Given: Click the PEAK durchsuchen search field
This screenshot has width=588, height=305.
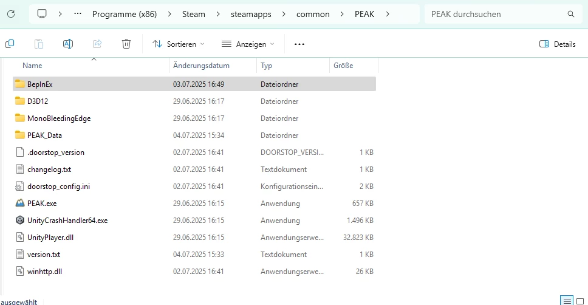Looking at the screenshot, I should pos(504,14).
